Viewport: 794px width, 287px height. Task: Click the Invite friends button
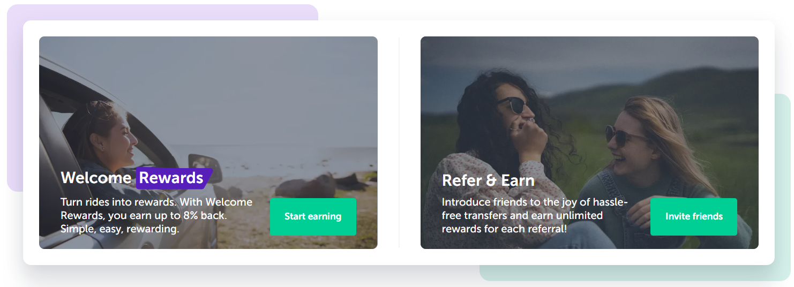[694, 216]
